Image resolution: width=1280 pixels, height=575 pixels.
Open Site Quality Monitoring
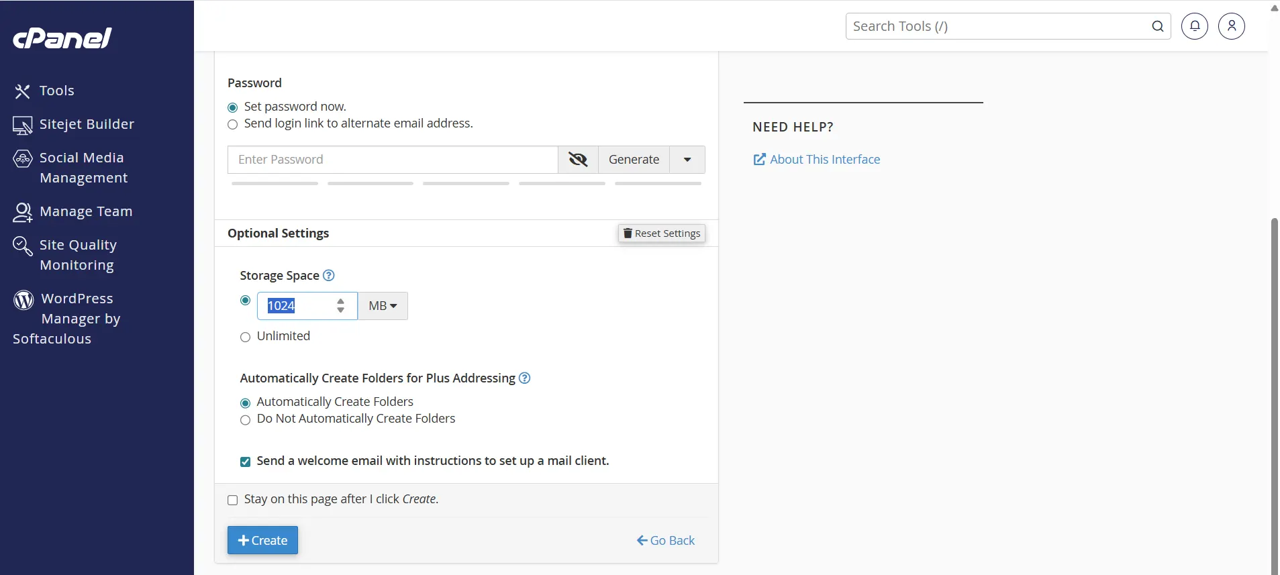pos(78,255)
